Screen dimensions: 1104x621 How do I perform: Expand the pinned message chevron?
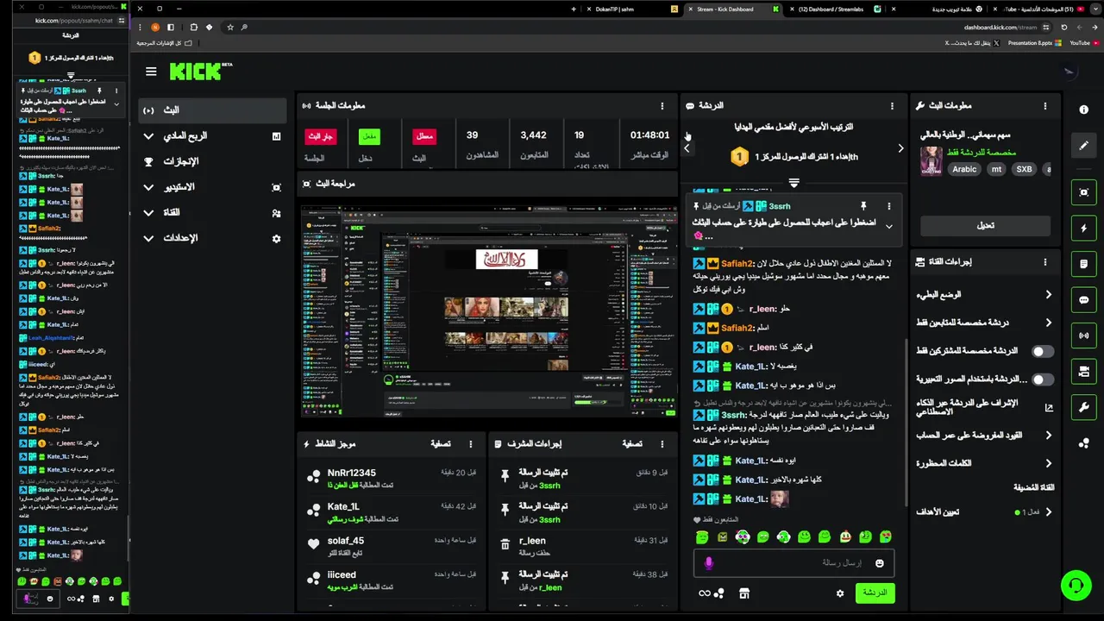pos(888,226)
